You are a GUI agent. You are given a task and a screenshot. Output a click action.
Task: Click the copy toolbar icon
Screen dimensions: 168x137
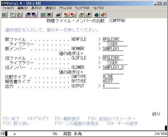(x=12, y=15)
